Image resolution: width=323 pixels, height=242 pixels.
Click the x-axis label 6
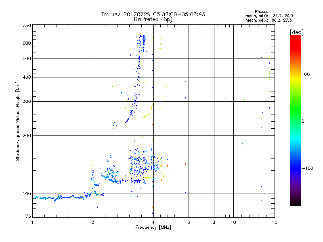coord(189,222)
